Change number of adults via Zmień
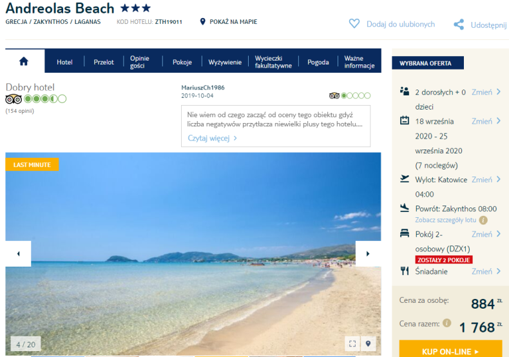 [486, 92]
